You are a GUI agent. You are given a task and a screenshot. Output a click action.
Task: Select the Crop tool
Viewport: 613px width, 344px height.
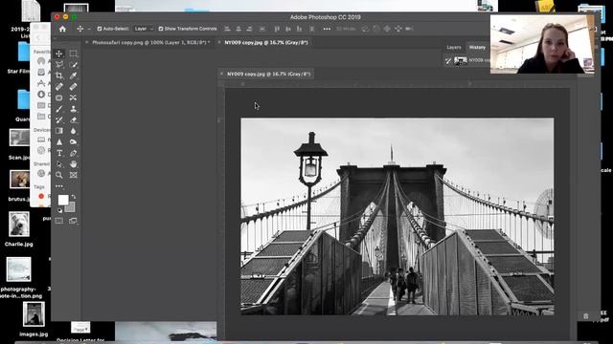point(59,75)
